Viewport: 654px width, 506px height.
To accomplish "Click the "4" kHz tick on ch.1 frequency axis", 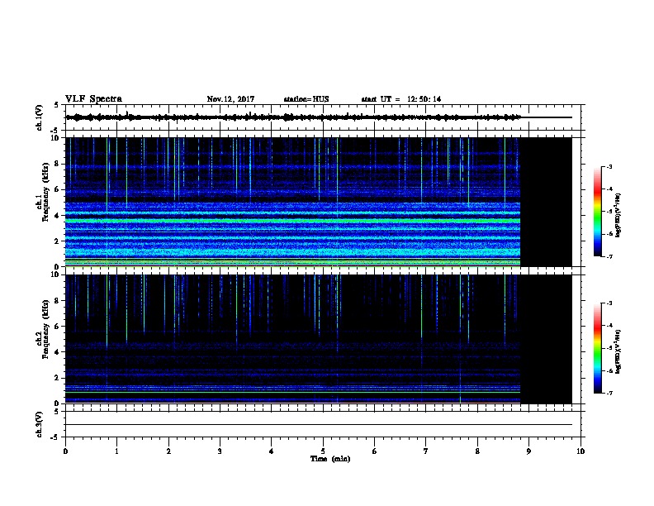I will pos(57,216).
